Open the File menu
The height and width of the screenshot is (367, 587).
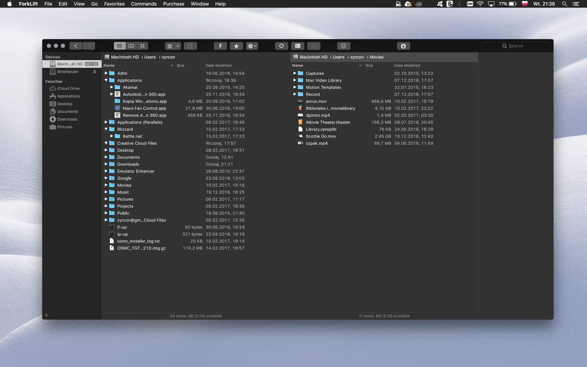pos(48,4)
